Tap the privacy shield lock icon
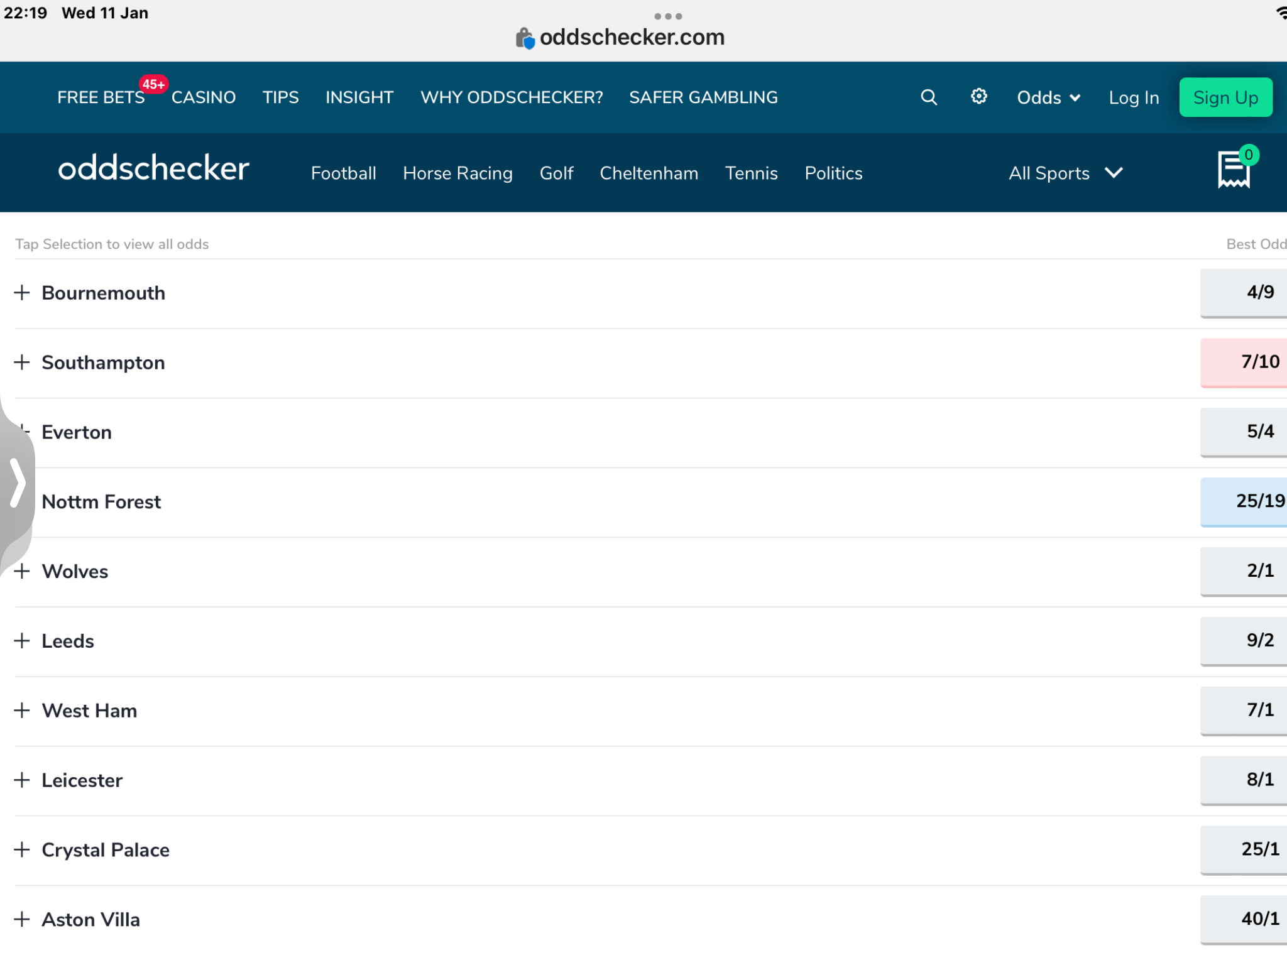Image resolution: width=1287 pixels, height=965 pixels. coord(524,38)
